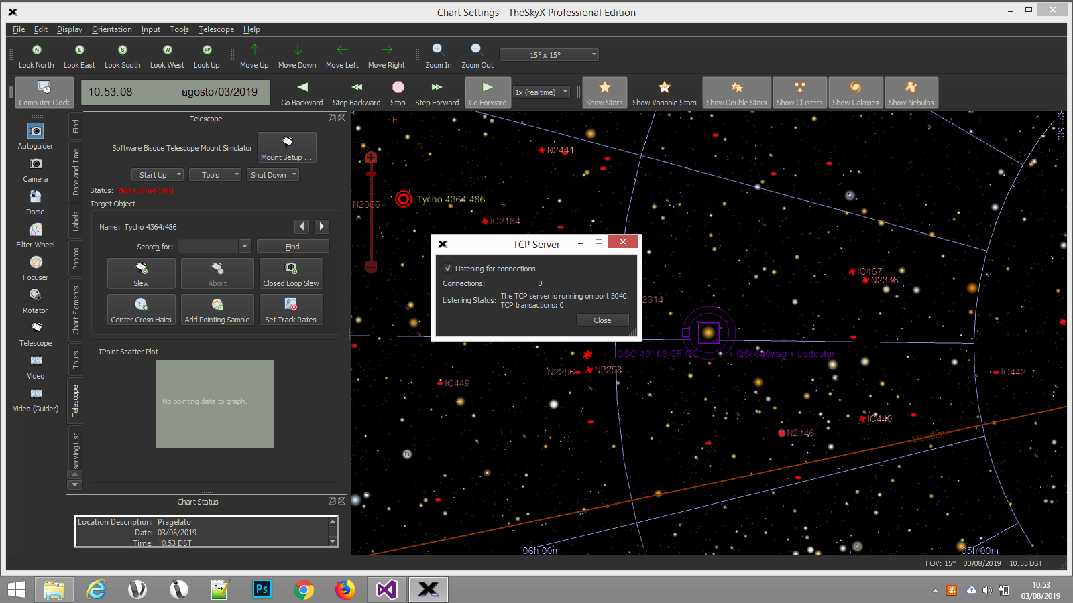Open the File menu
Image resolution: width=1073 pixels, height=603 pixels.
[x=19, y=29]
